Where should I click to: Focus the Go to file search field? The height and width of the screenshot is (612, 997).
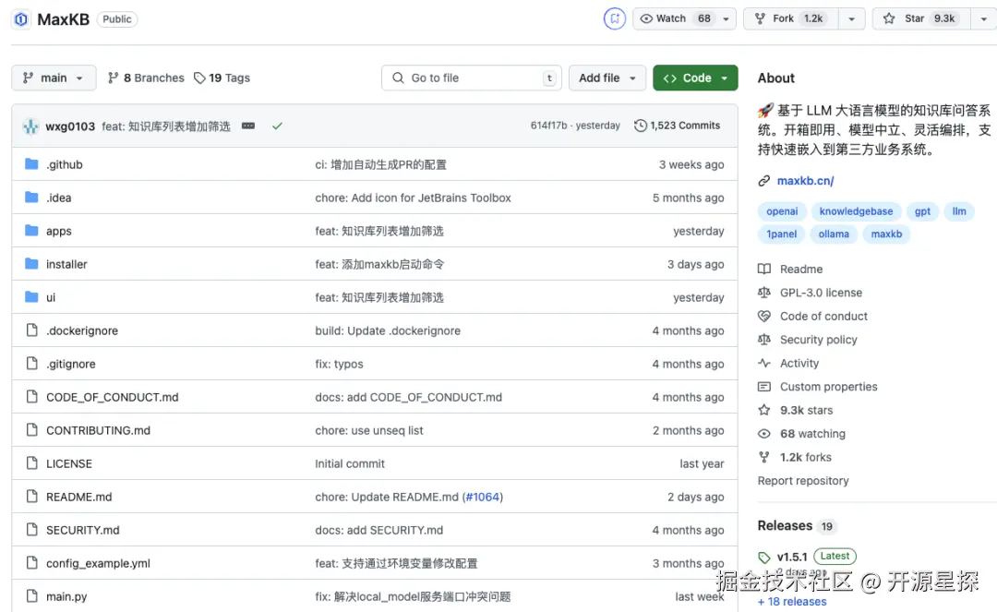[x=471, y=78]
